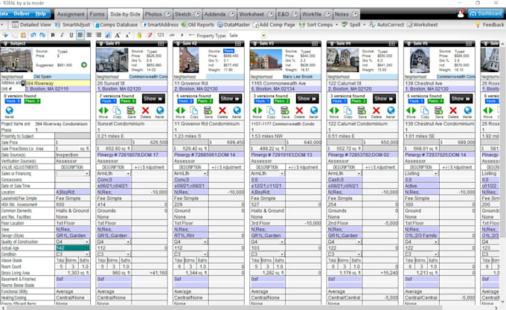506x310 pixels.
Task: Click the 123 number format icon
Action: tap(161, 35)
